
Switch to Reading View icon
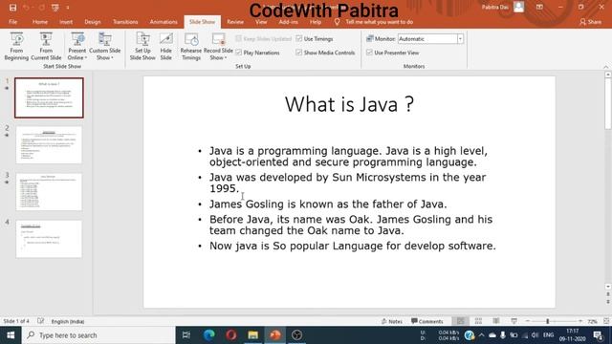(496, 321)
